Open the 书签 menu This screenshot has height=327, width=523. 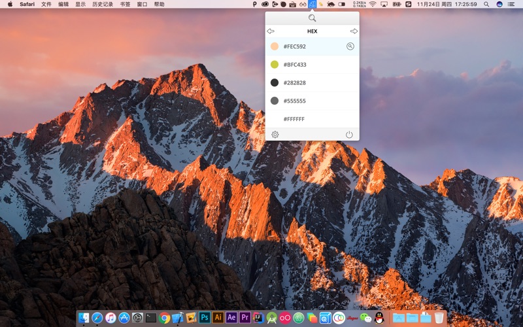coord(125,5)
